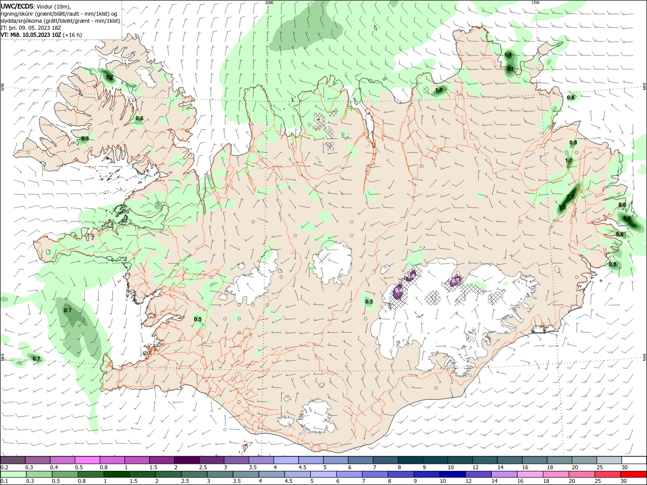
Task: Click the plum swatch between 0.2 and 0.3, upper scale
Action: click(13, 460)
